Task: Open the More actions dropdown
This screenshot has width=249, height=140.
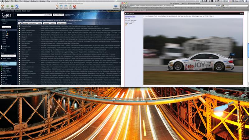Action: [61, 23]
